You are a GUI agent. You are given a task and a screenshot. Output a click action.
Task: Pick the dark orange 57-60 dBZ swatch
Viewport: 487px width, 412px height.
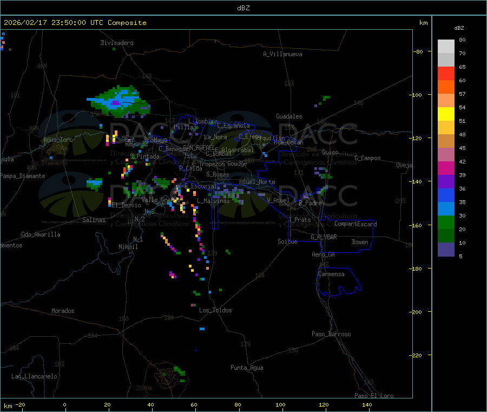coord(446,87)
